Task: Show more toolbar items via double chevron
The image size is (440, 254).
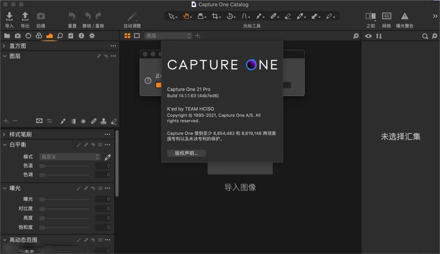Action: pyautogui.click(x=435, y=16)
